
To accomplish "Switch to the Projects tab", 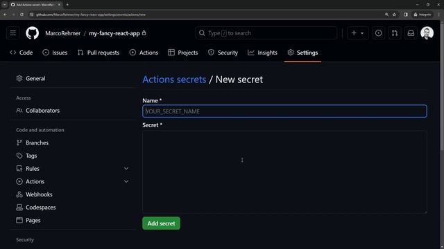I will (x=183, y=53).
